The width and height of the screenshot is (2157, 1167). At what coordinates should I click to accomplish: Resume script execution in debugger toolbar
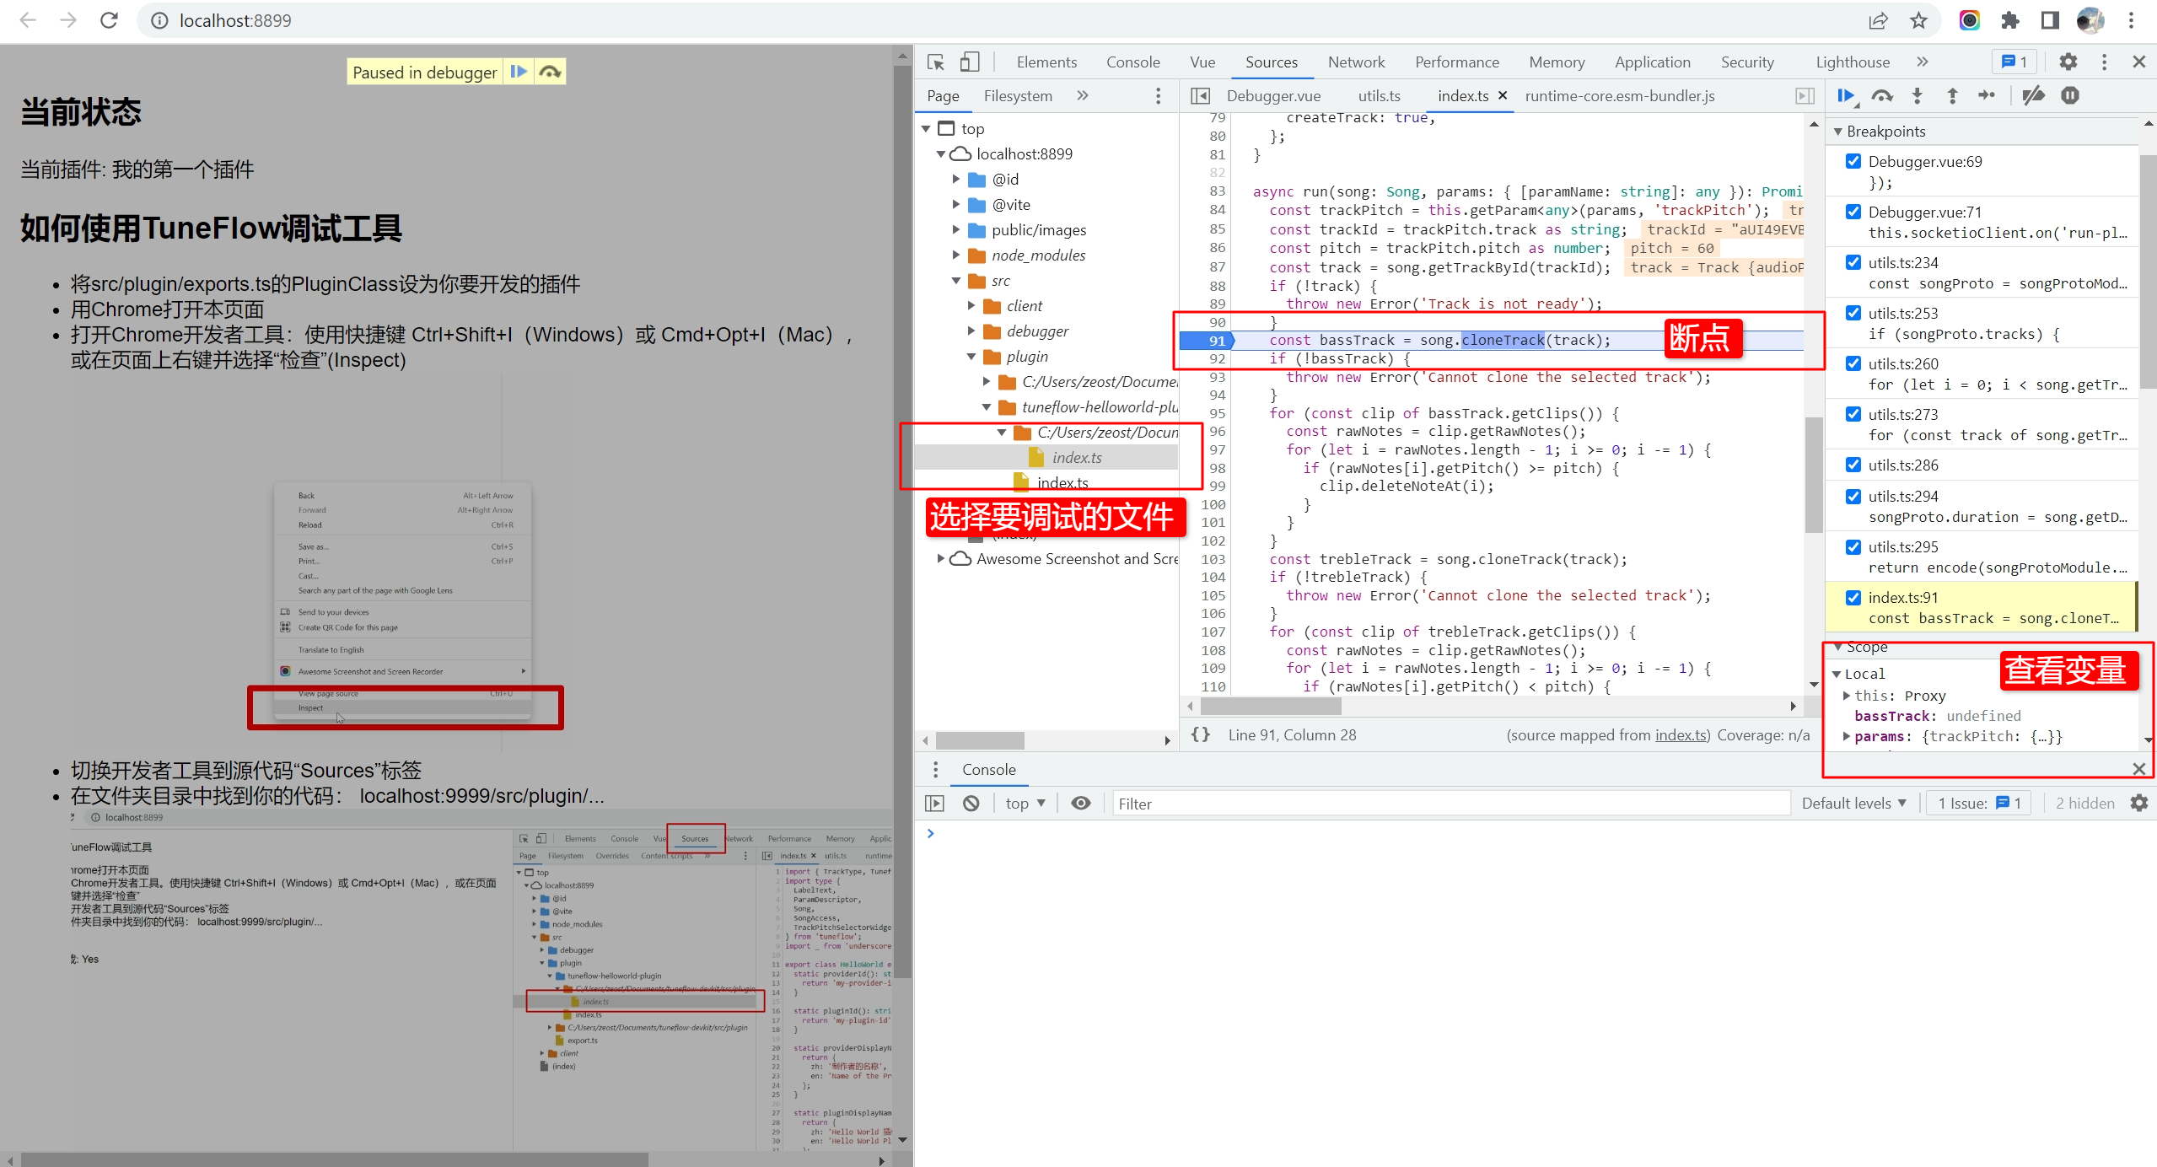1847,96
